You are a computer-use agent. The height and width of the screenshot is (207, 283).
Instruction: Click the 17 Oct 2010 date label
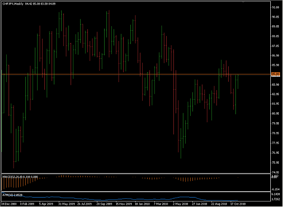[x=238, y=204]
